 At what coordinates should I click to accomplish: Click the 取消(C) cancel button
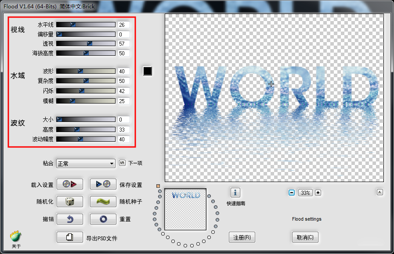click(x=305, y=237)
